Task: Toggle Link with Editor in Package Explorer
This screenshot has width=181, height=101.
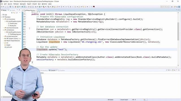Action: (x=14, y=13)
